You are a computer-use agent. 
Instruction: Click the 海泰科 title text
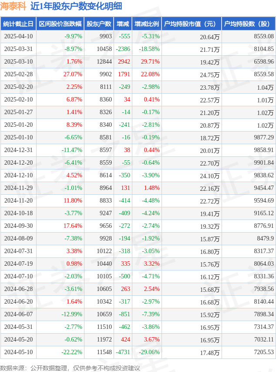[x=13, y=6]
